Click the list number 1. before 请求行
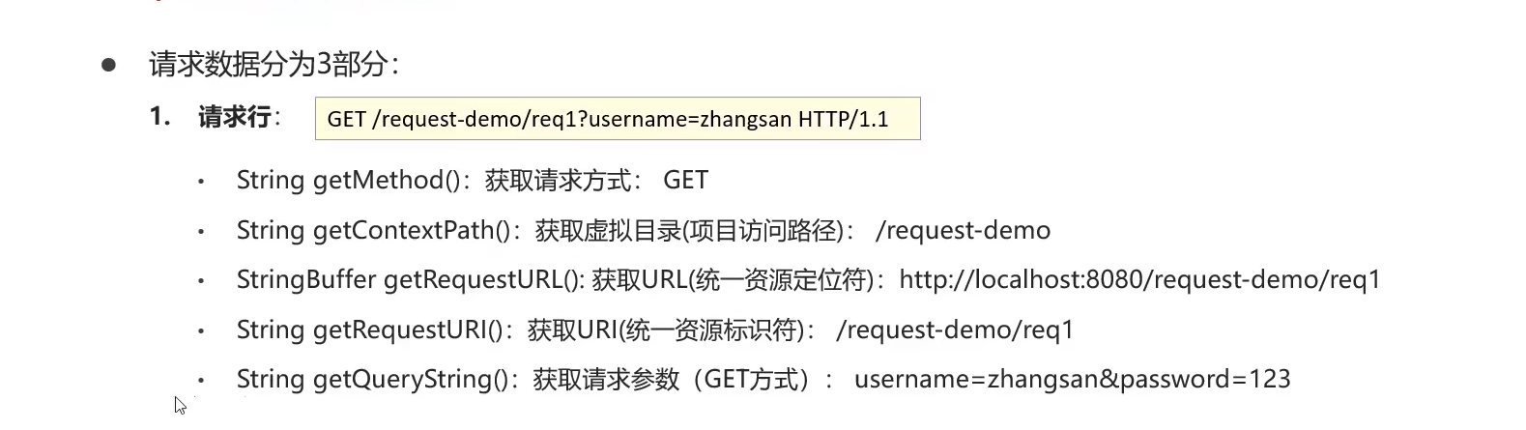 (160, 117)
